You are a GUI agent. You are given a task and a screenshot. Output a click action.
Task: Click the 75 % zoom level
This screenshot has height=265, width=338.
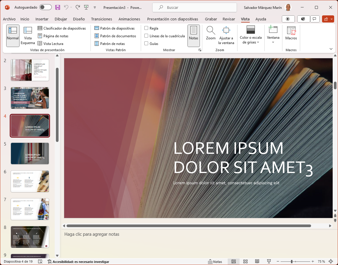(321, 261)
